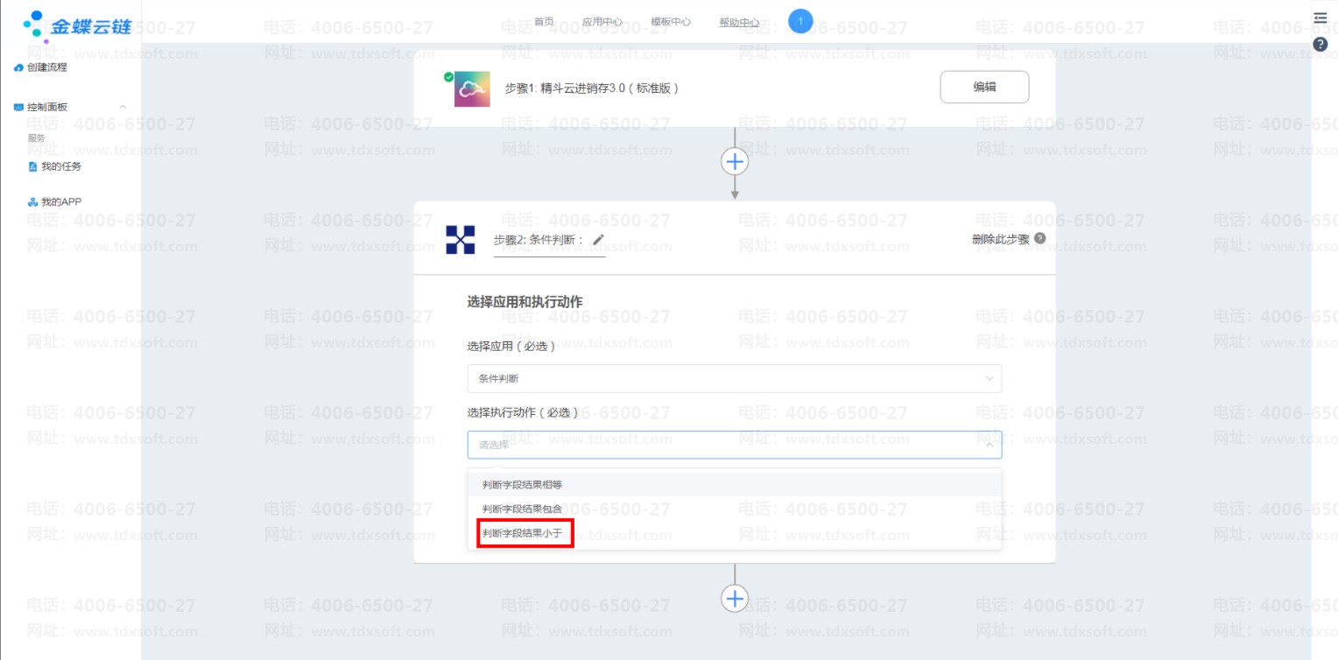Click the 删除此步骤 link
The width and height of the screenshot is (1338, 660).
1000,238
